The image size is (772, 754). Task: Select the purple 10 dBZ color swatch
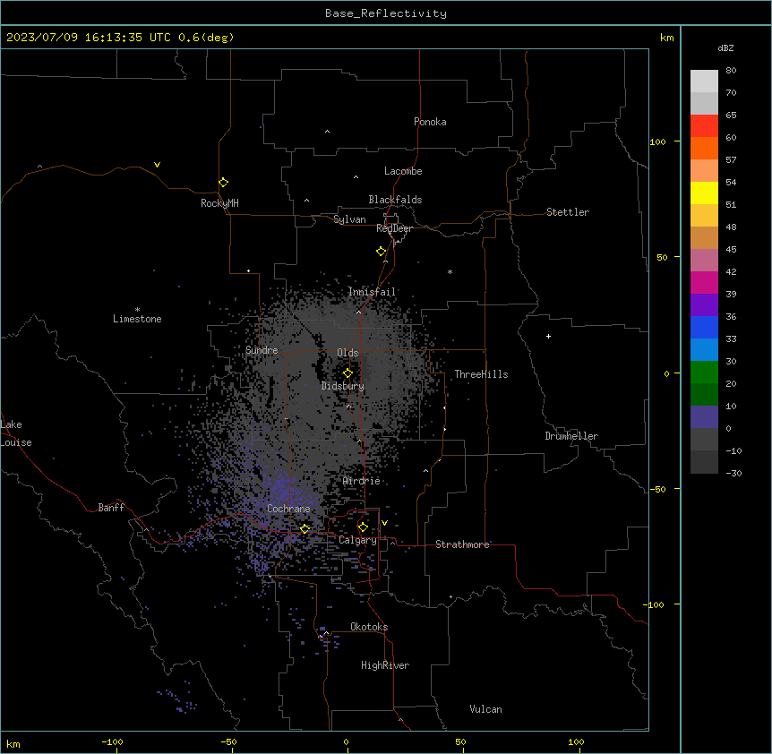click(704, 417)
